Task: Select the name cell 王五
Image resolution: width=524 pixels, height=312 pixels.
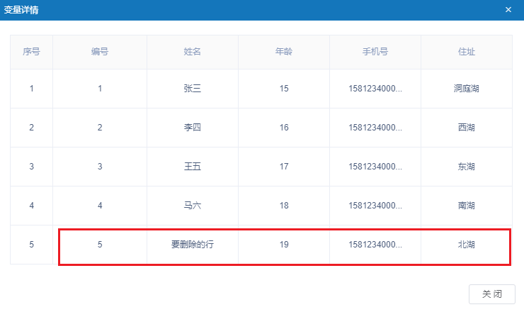Action: 193,167
